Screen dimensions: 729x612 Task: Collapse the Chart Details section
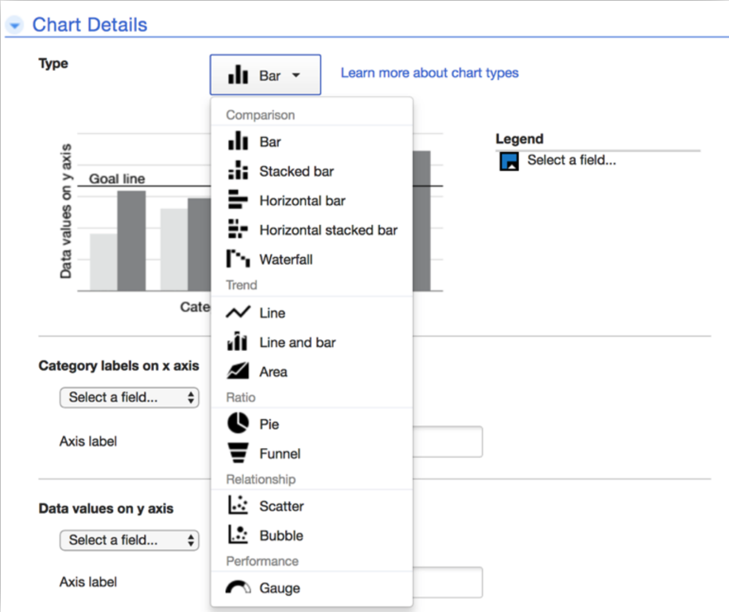[x=14, y=24]
